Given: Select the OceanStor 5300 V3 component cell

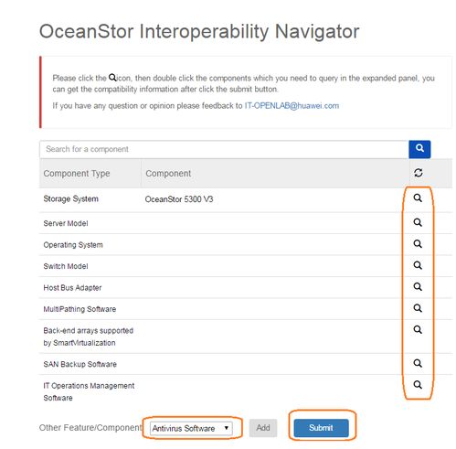Looking at the screenshot, I should click(179, 199).
